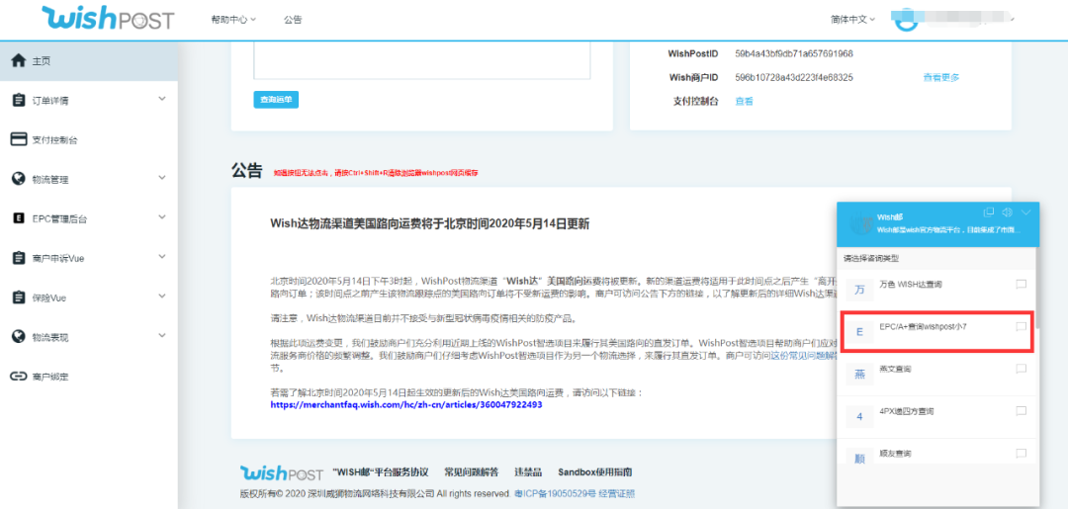The height and width of the screenshot is (509, 1068).
Task: Click the clipboard icon beside 商户申诉Vue
Action: tap(19, 258)
